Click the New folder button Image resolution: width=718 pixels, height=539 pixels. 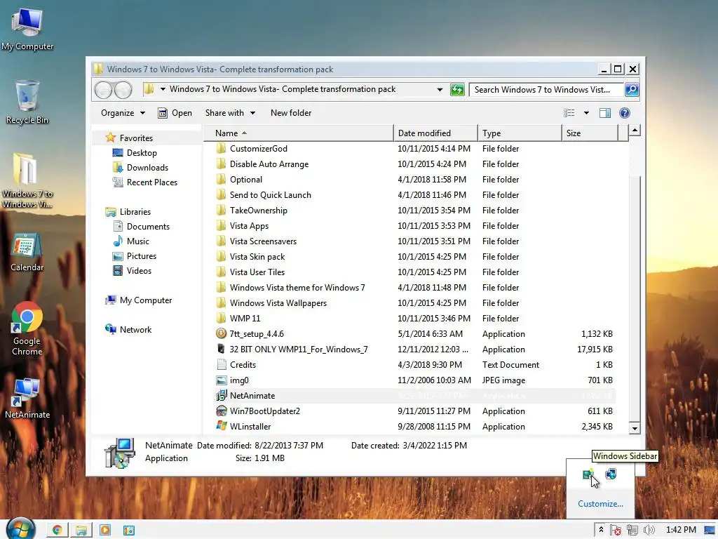click(291, 113)
